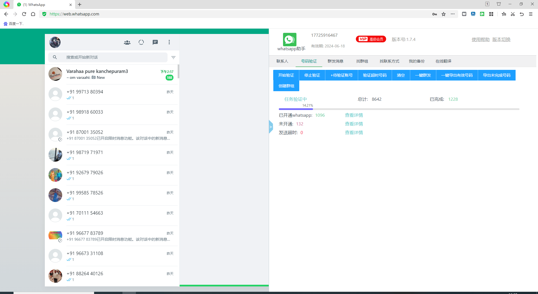
Task: Click the 188 unread messages badge
Action: pos(170,78)
